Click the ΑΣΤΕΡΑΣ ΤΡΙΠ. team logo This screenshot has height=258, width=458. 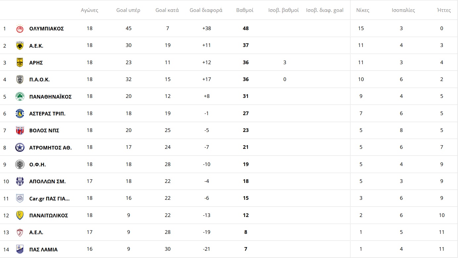[20, 113]
